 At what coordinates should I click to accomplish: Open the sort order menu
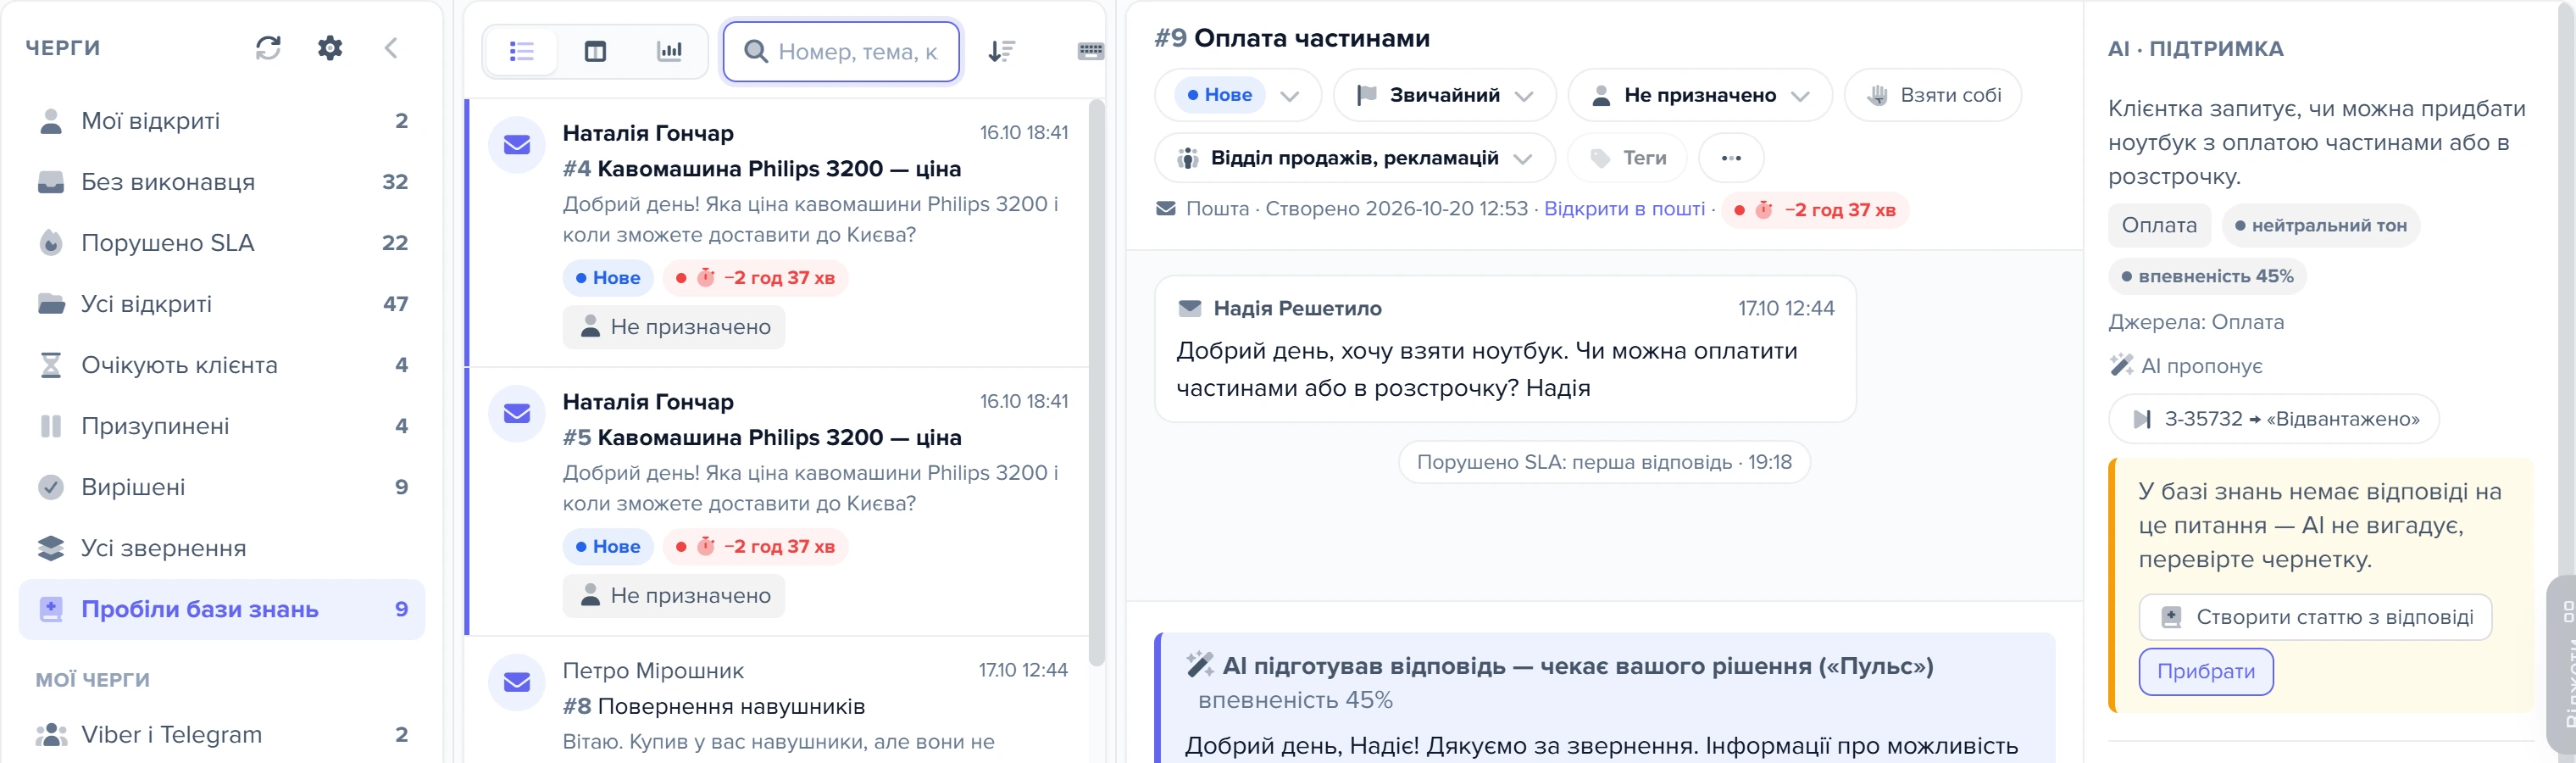click(1001, 51)
